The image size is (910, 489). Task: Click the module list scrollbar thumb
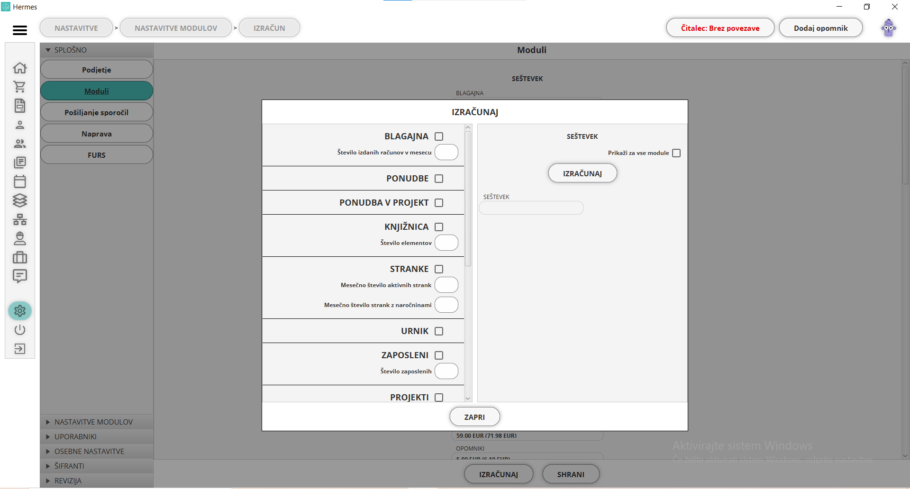468,199
